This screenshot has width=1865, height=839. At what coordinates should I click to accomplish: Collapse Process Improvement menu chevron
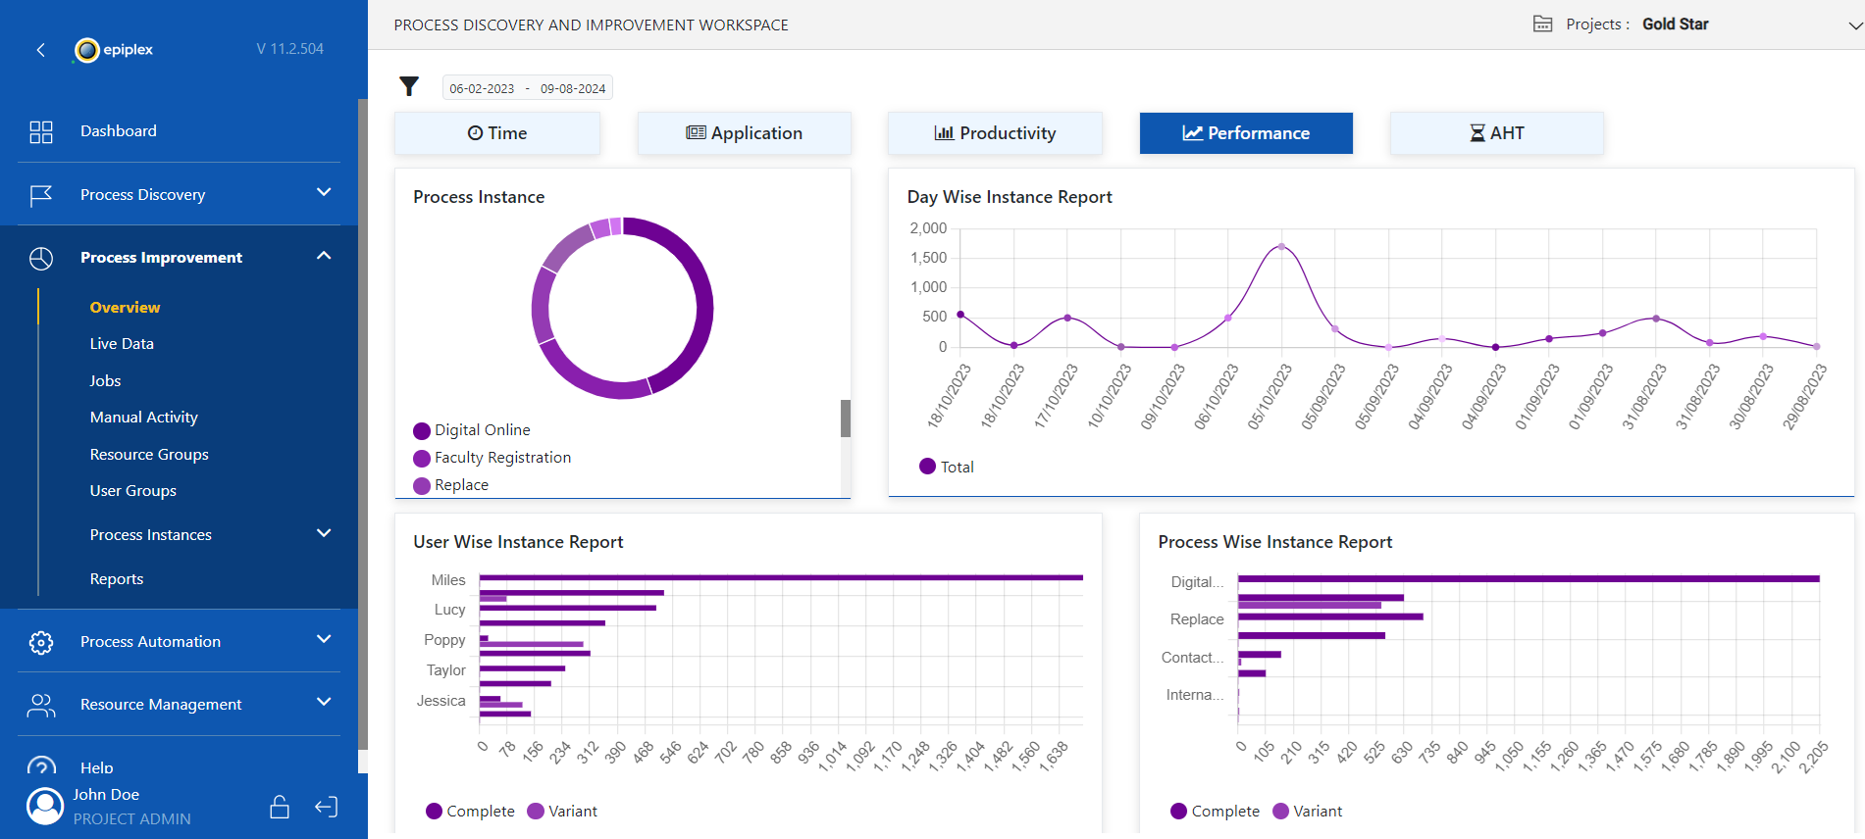click(324, 256)
